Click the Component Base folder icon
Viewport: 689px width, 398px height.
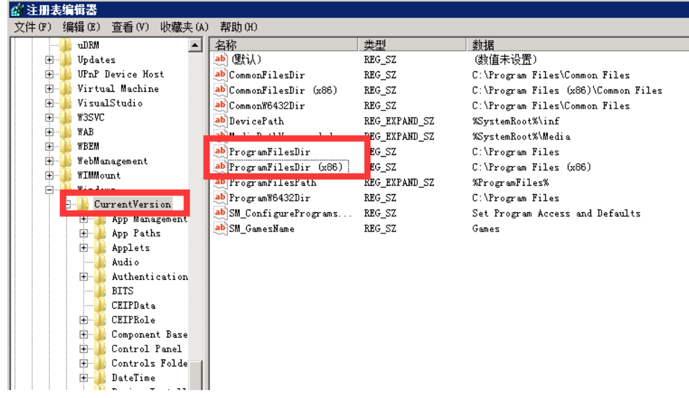pyautogui.click(x=100, y=334)
